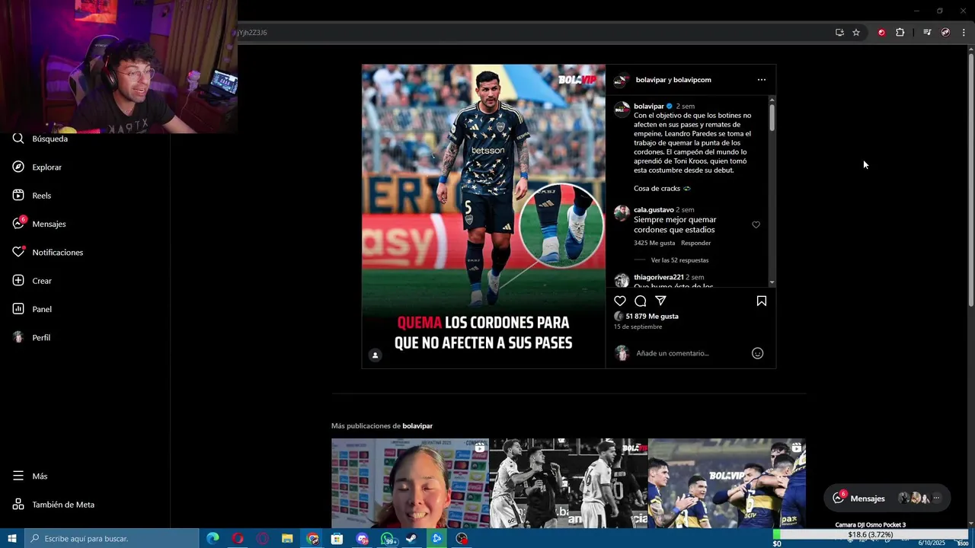Click the install app icon in address bar
The height and width of the screenshot is (548, 975).
point(839,33)
